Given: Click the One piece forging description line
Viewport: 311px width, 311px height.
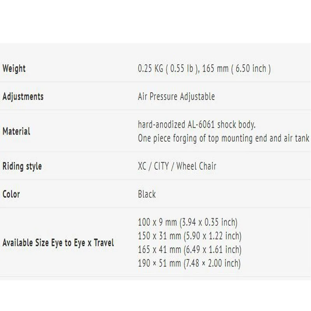Looking at the screenshot, I should tap(224, 138).
